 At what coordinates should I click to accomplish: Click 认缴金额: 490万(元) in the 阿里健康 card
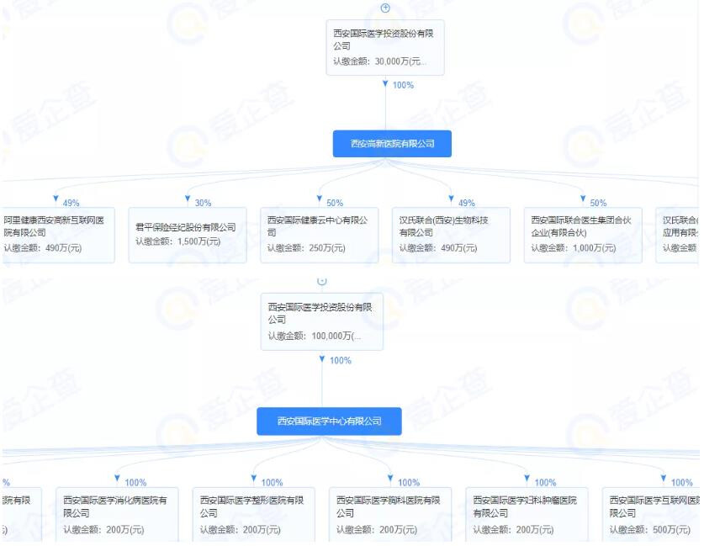(x=43, y=248)
